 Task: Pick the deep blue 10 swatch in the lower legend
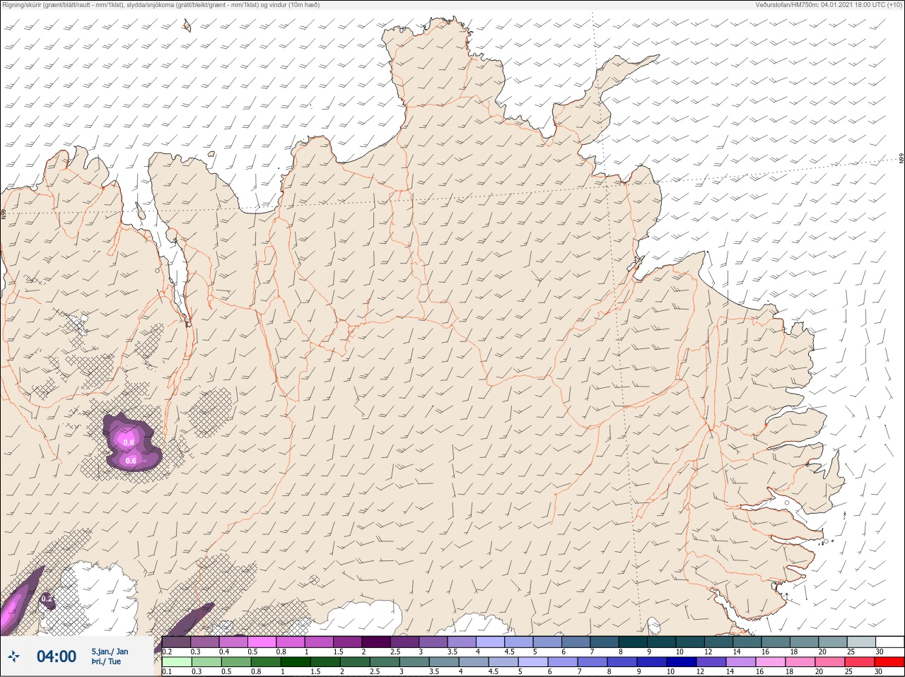pyautogui.click(x=681, y=662)
